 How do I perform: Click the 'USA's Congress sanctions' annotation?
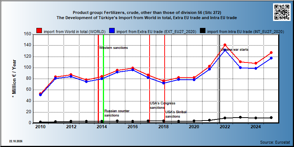[x=162, y=105]
